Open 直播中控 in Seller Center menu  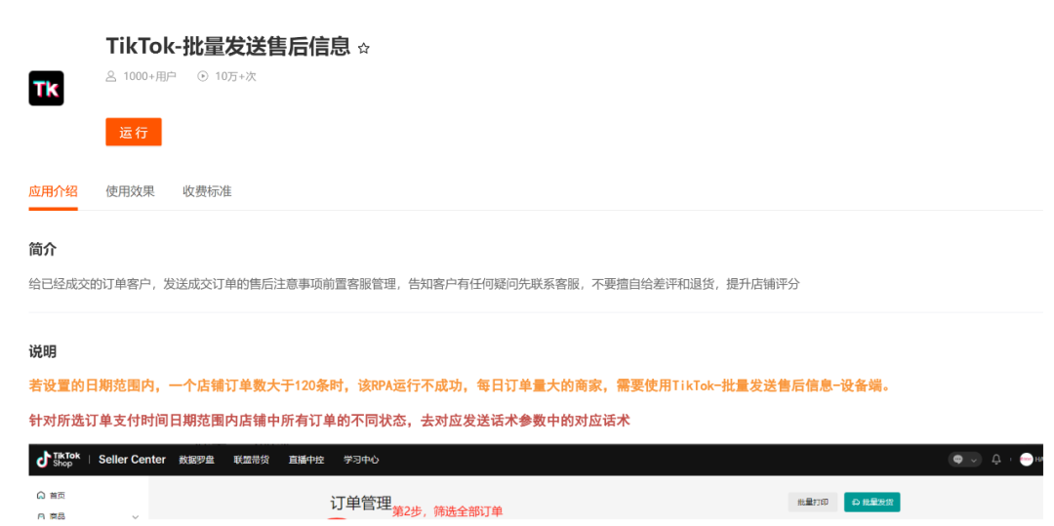(306, 461)
